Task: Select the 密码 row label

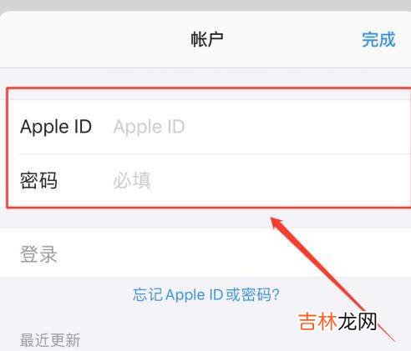Action: tap(38, 180)
